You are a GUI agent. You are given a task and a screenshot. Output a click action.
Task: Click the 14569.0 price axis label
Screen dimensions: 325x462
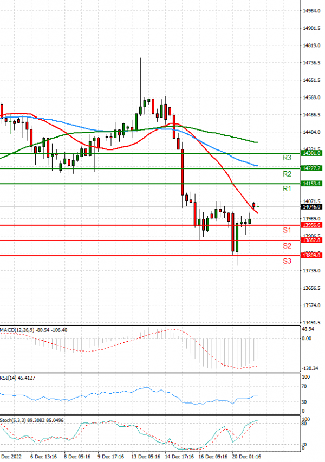(x=311, y=97)
